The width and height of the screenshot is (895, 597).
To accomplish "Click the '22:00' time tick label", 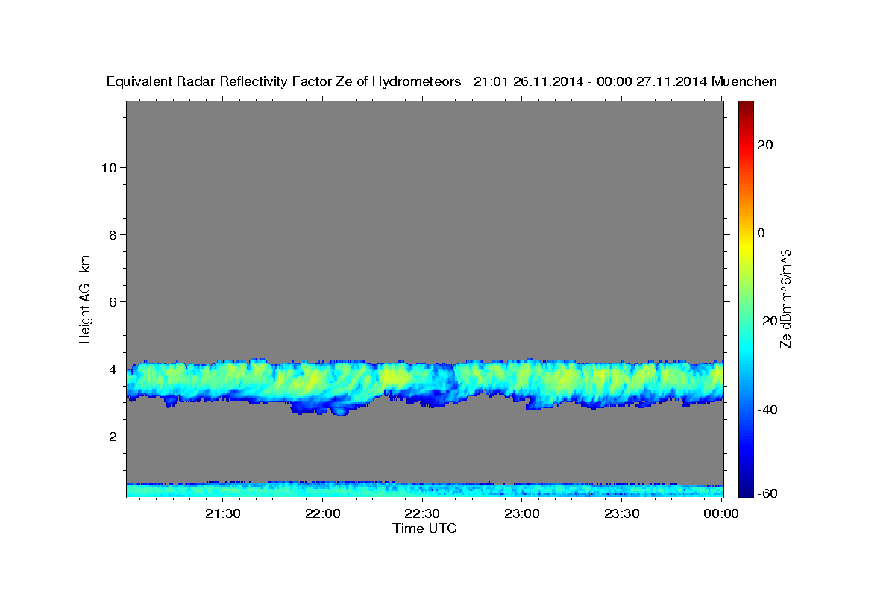I will pos(322,513).
